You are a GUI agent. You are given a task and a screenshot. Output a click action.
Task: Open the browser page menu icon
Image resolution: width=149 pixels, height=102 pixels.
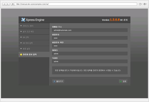[x=140, y=4]
